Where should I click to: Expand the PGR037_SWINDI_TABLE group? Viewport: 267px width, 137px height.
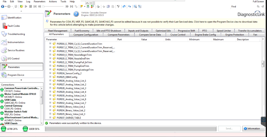tap(50, 118)
